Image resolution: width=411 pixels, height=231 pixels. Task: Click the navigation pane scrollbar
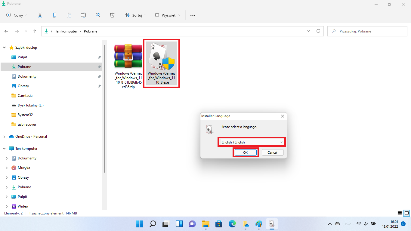coord(104,109)
